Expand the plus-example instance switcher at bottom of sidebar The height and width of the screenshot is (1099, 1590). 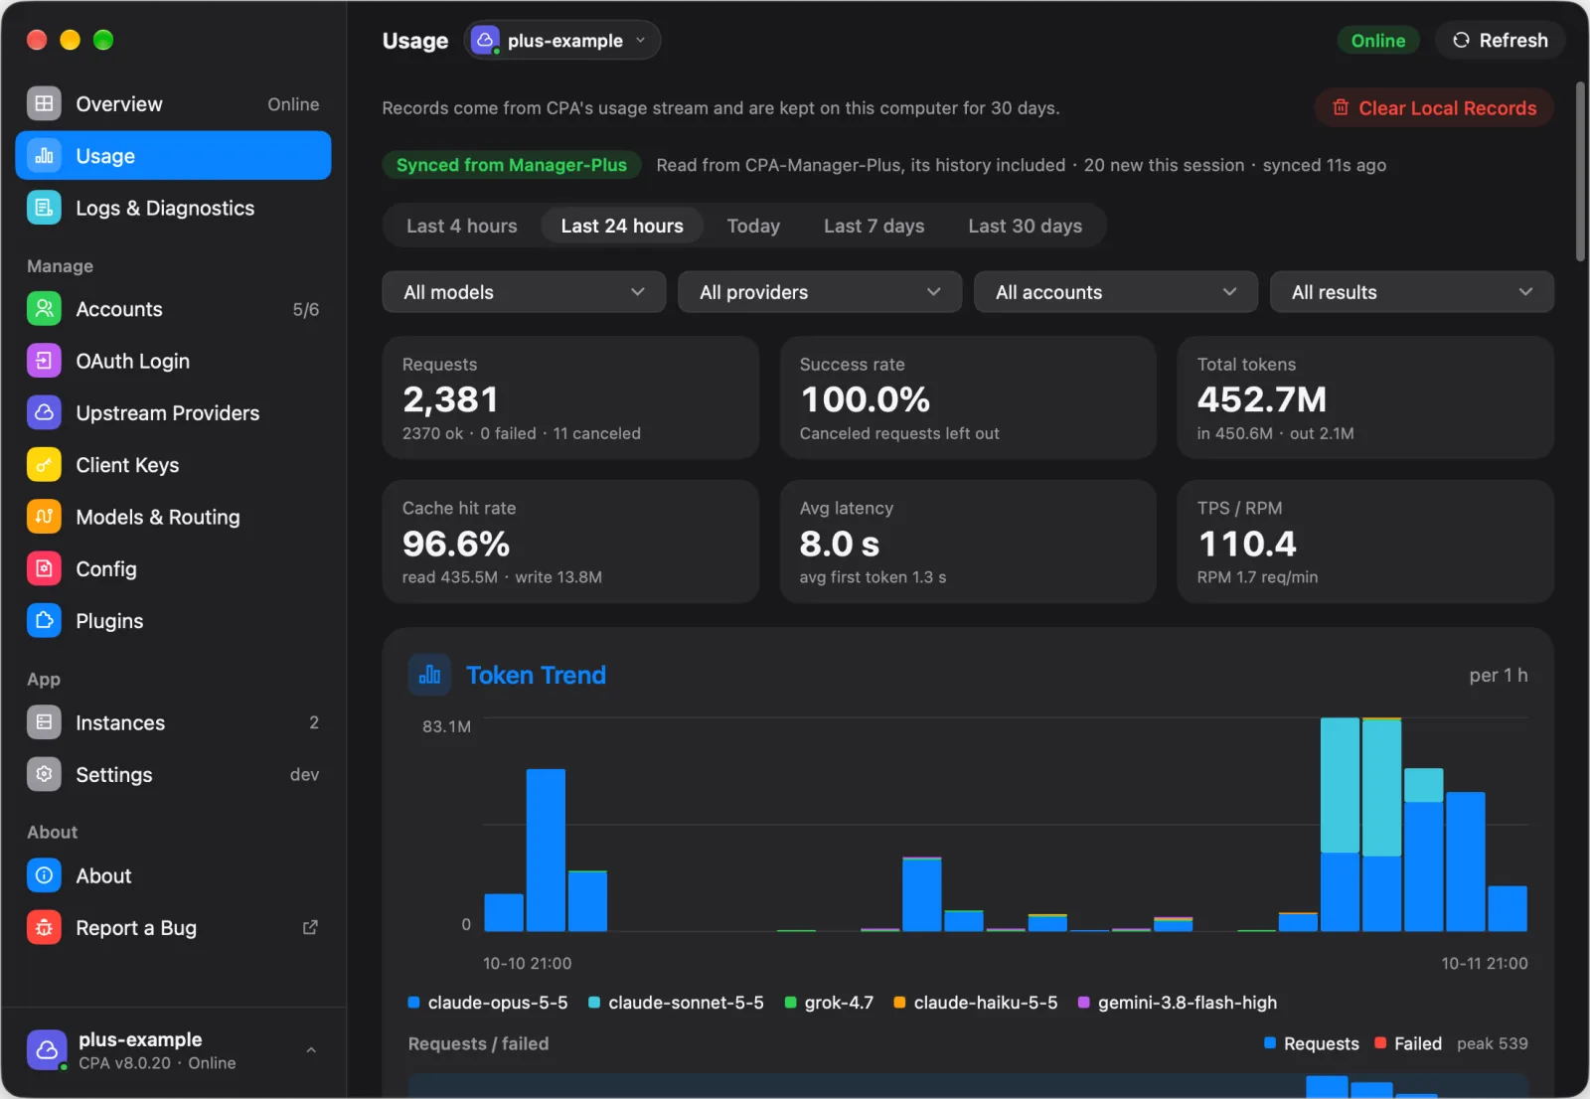(x=173, y=1050)
